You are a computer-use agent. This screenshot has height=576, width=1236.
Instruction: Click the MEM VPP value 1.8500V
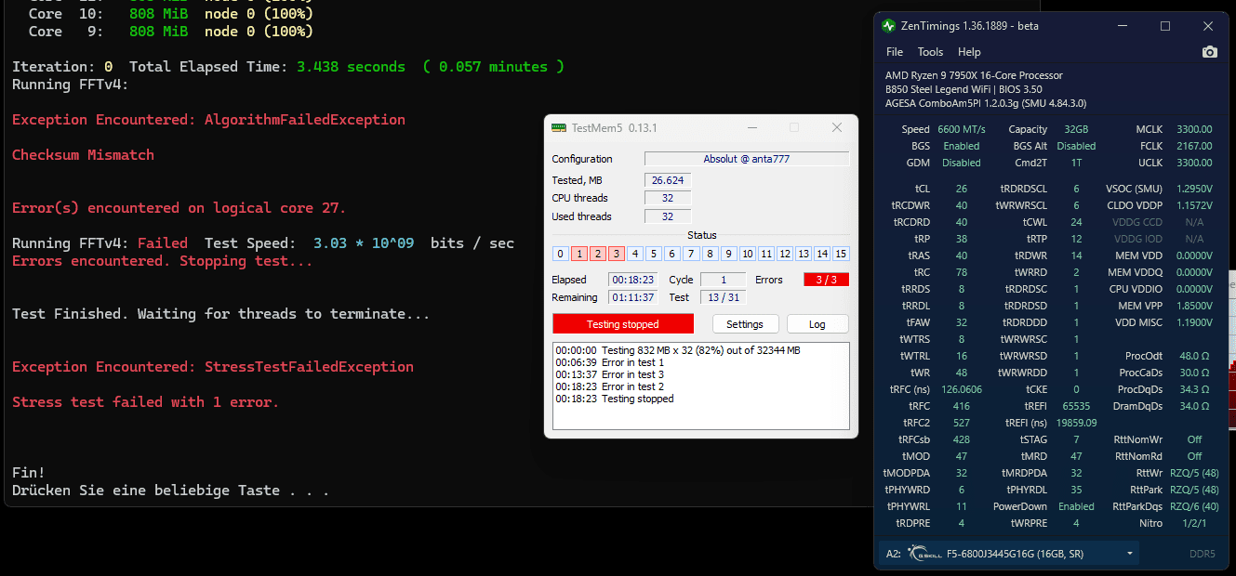pos(1193,306)
